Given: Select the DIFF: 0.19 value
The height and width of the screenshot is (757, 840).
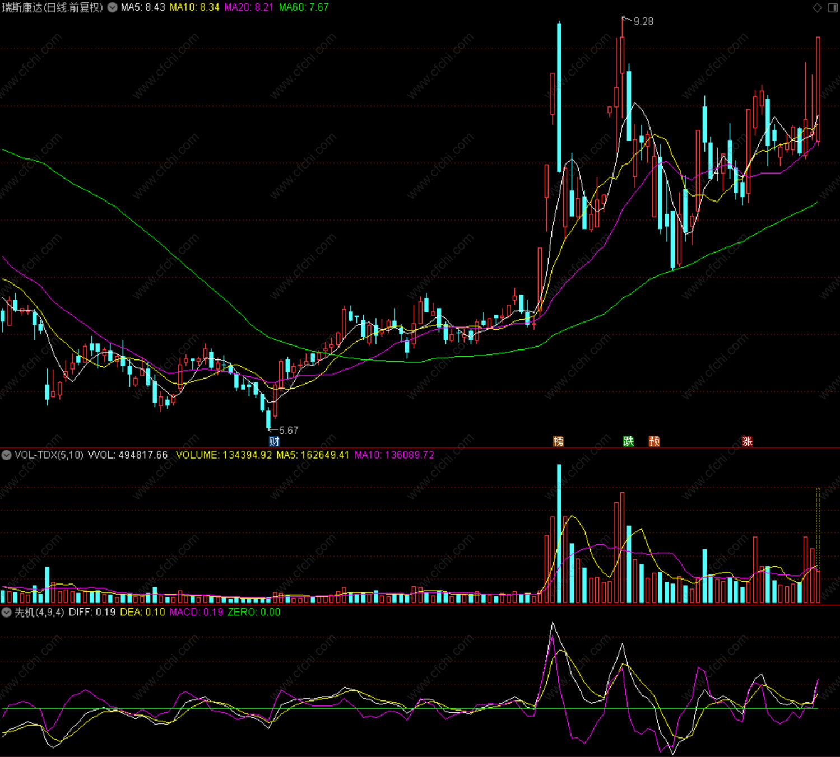Looking at the screenshot, I should 92,613.
